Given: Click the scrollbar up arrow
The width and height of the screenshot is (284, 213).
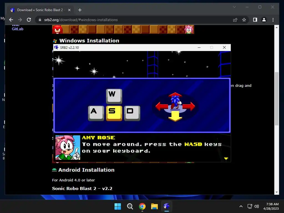Looking at the screenshot, I should [x=277, y=27].
